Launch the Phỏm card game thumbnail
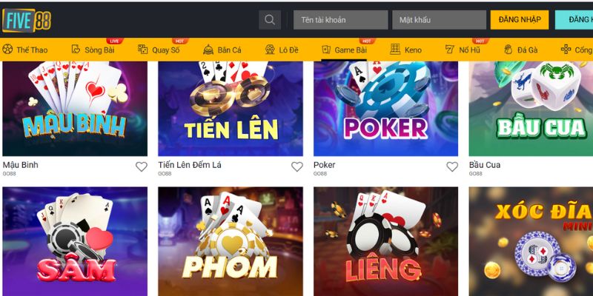This screenshot has height=296, width=593. [x=231, y=241]
